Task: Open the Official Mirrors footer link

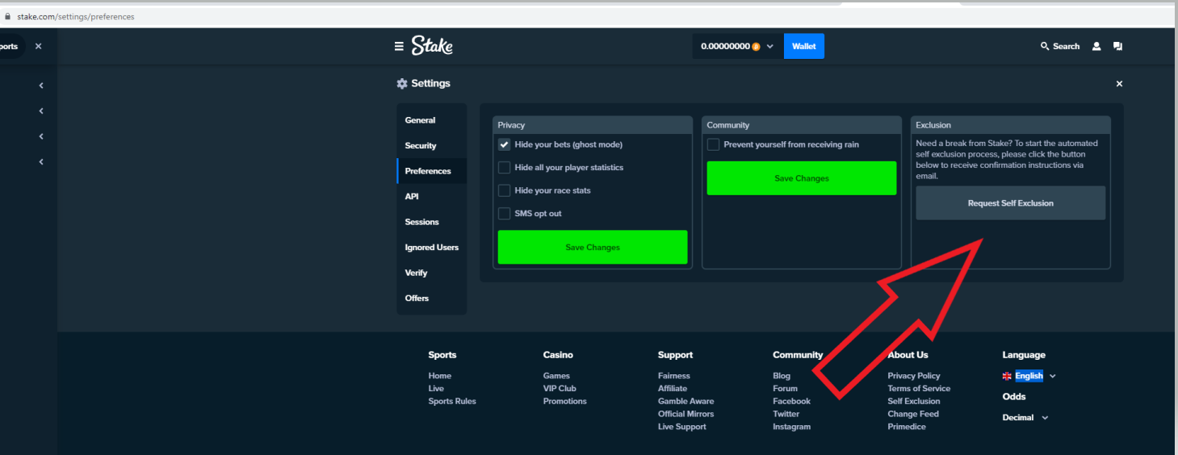Action: coord(686,415)
